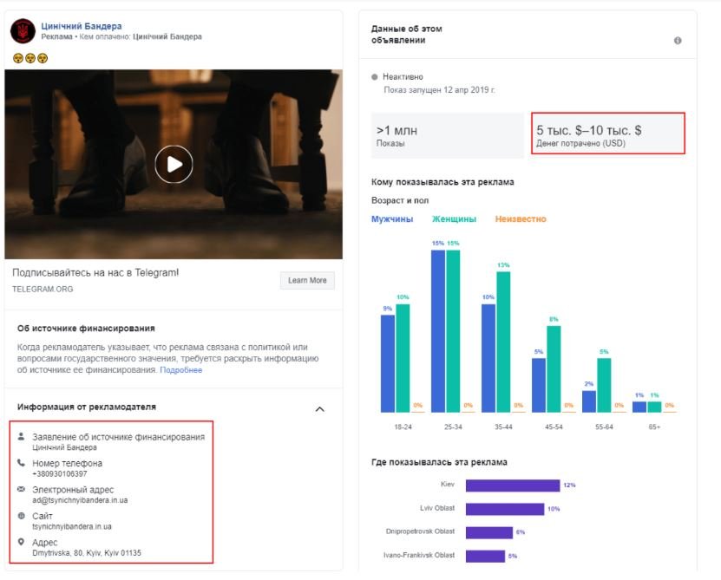The image size is (721, 580).
Task: Play the ad video
Action: coord(174,164)
